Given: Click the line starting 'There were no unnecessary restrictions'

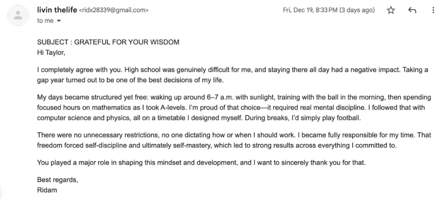Looking at the screenshot, I should [235, 135].
